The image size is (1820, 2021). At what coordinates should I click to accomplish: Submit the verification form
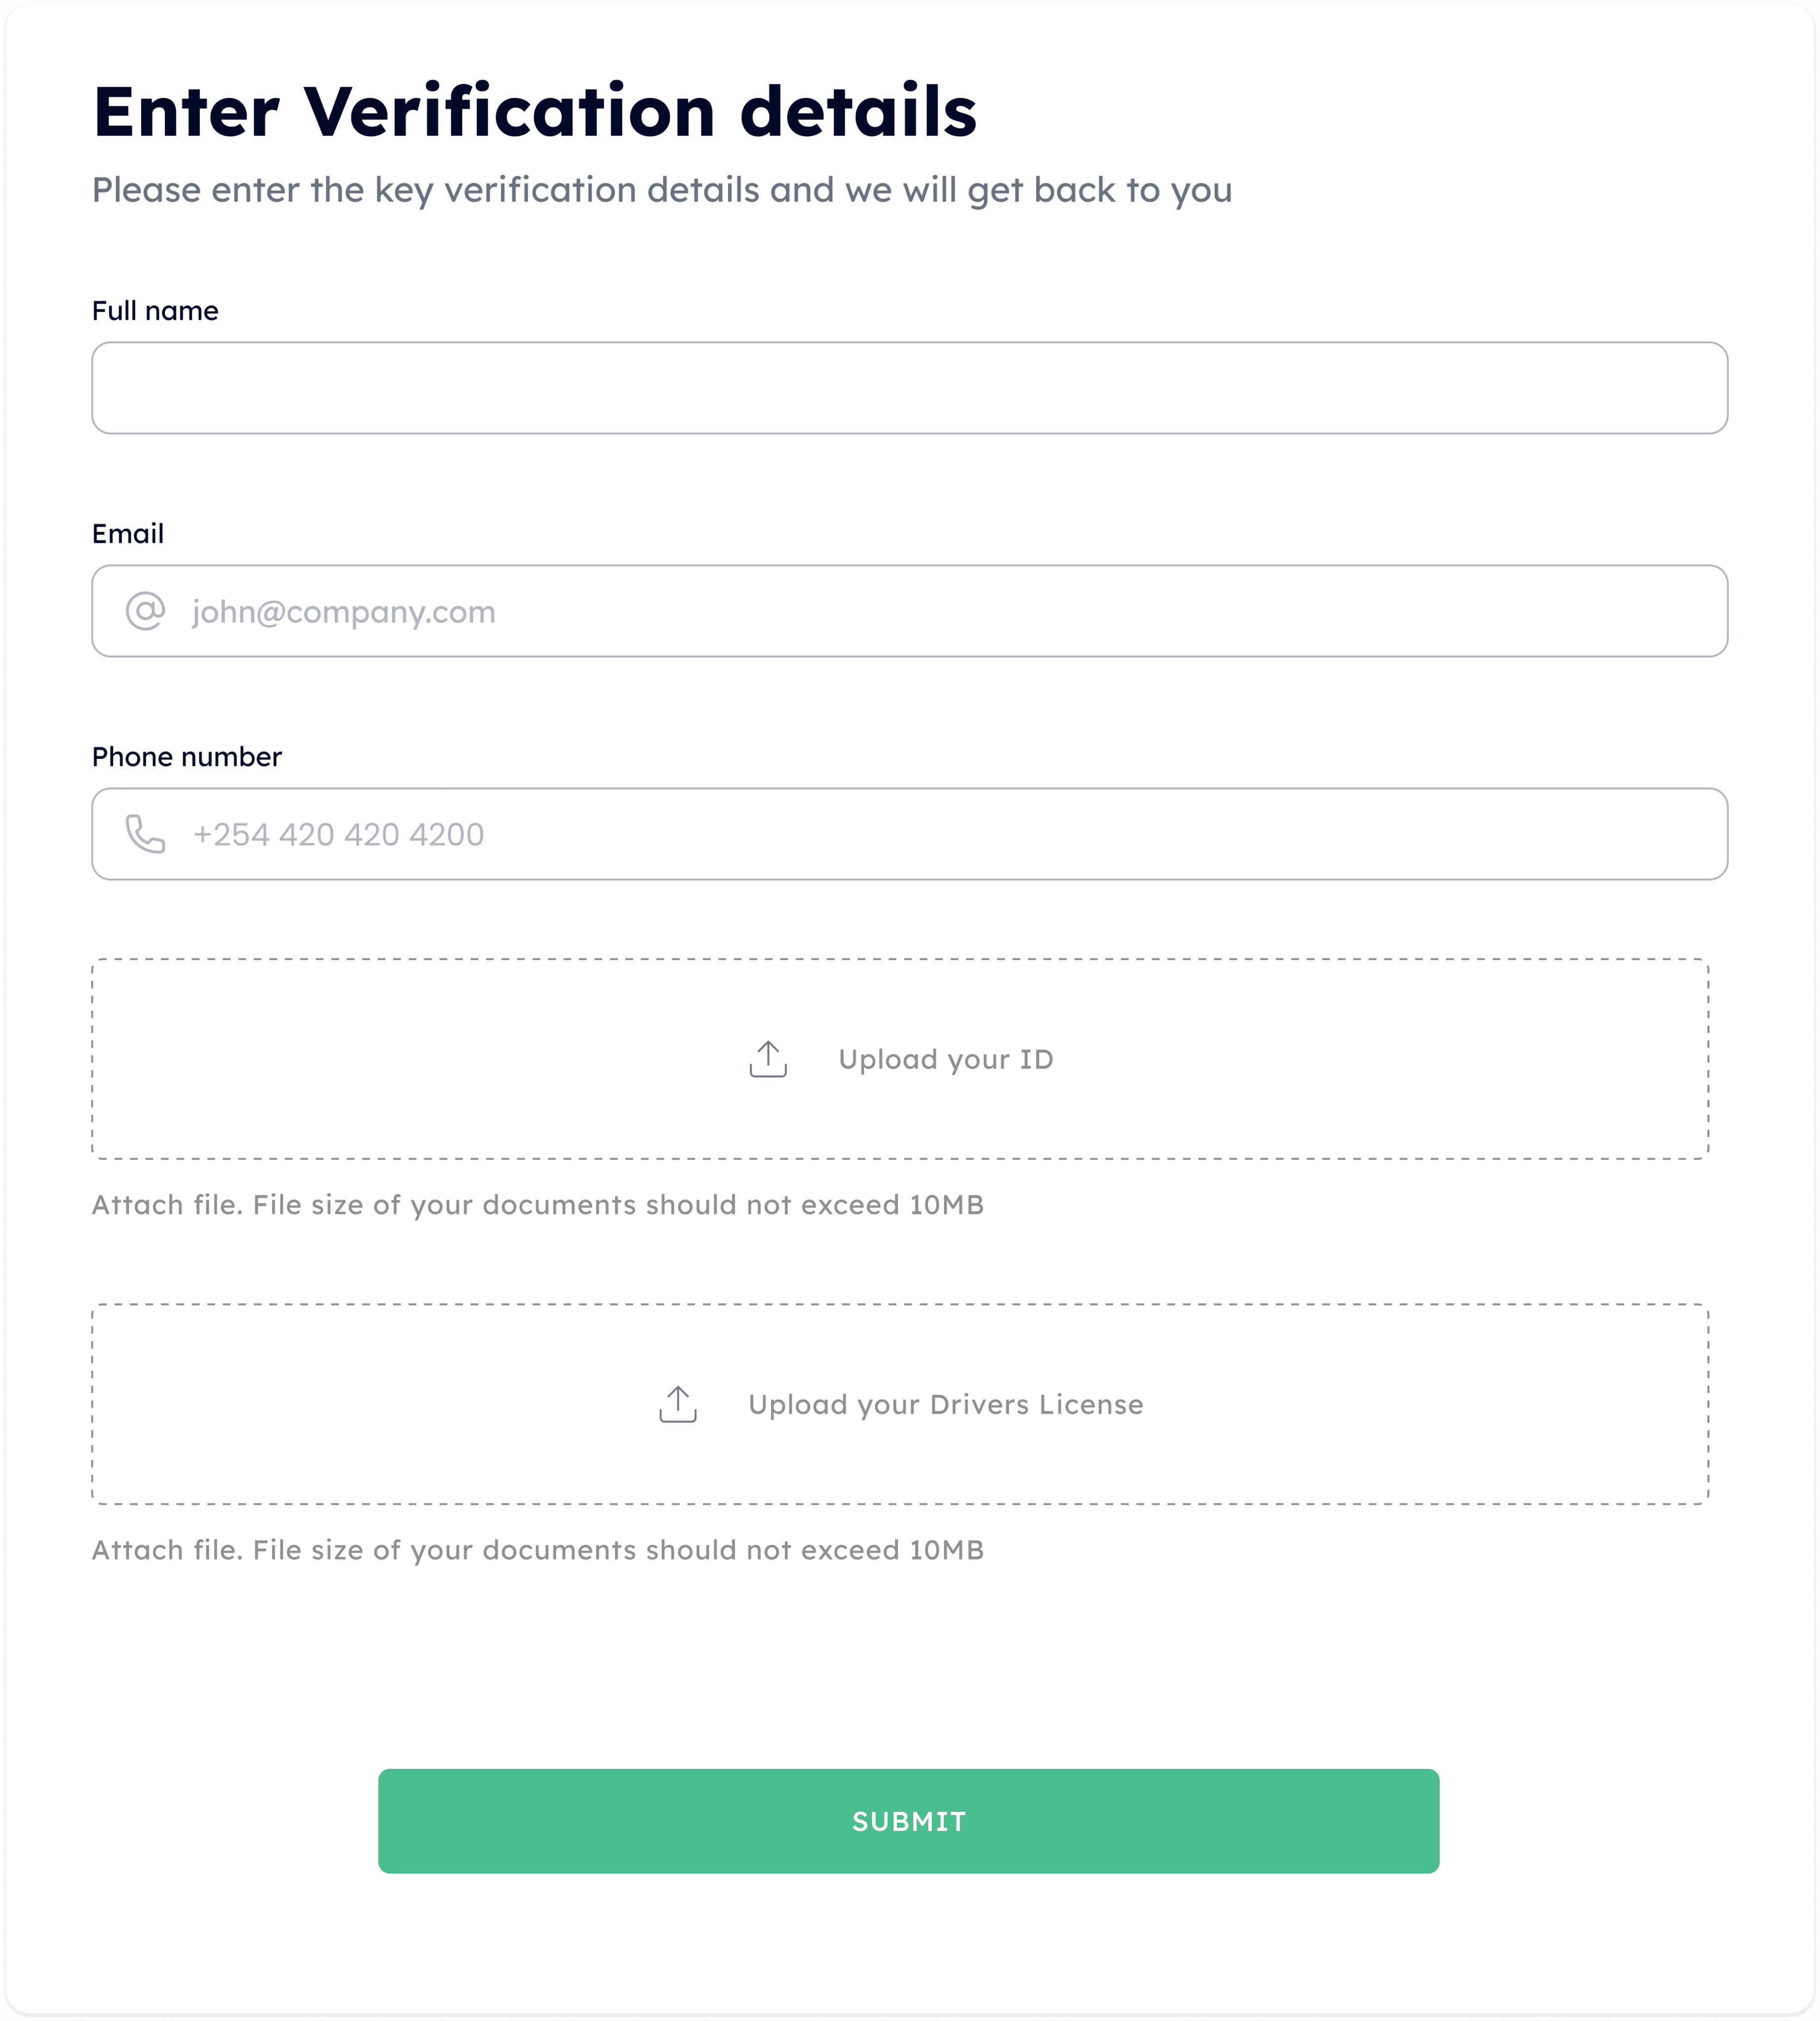909,1821
